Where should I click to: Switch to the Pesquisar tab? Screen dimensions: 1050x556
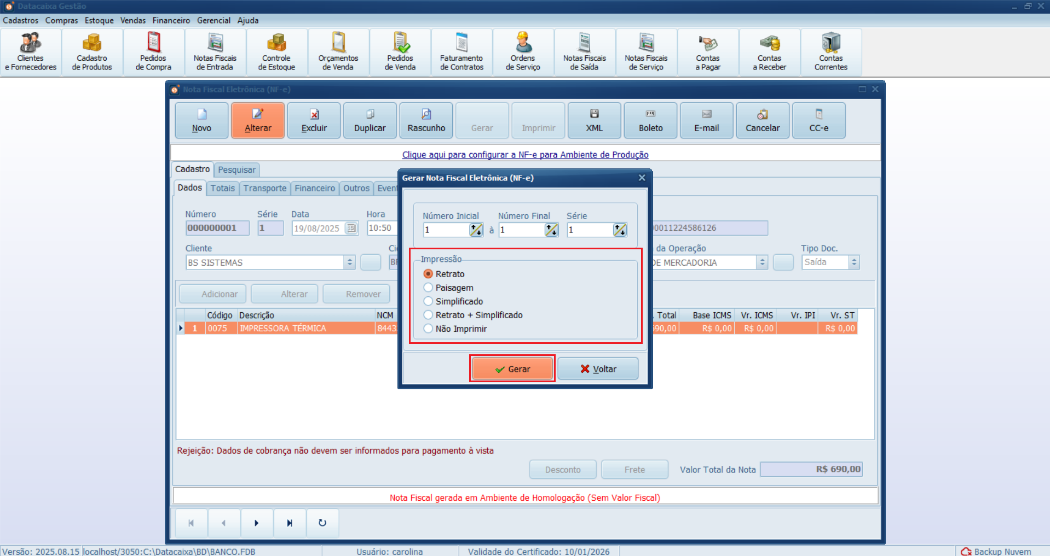click(236, 169)
